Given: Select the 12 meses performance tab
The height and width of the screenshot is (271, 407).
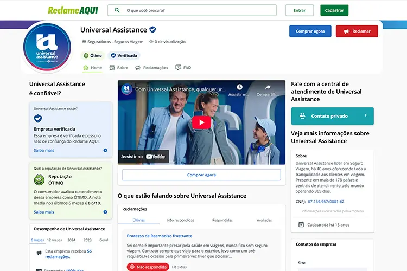Looking at the screenshot, I should pyautogui.click(x=54, y=240).
